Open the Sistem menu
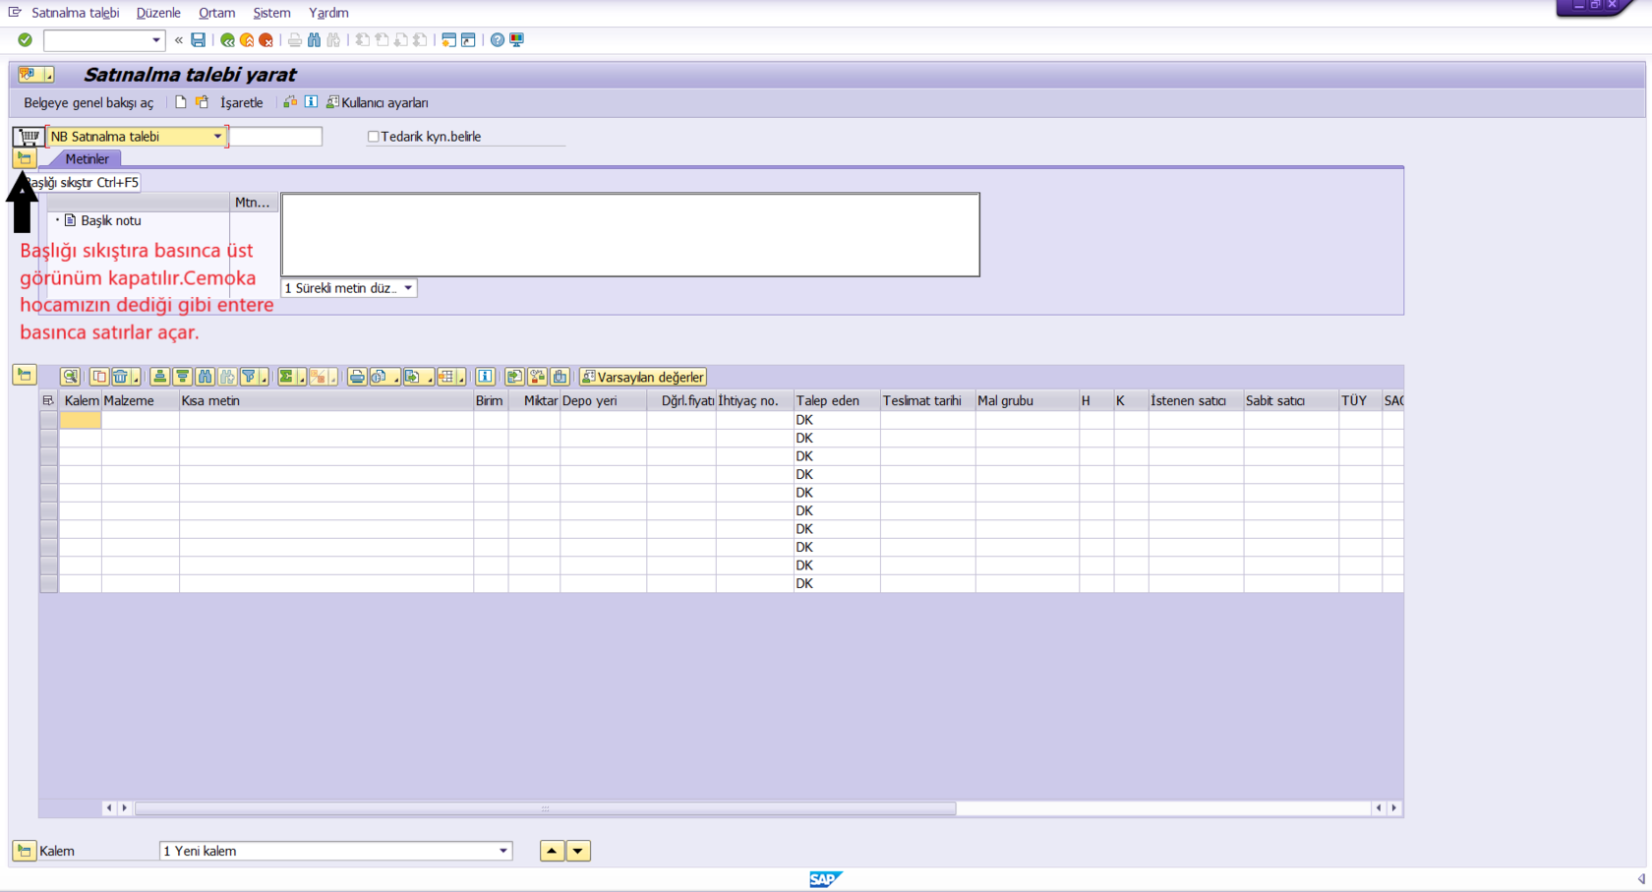This screenshot has width=1652, height=892. [x=271, y=13]
